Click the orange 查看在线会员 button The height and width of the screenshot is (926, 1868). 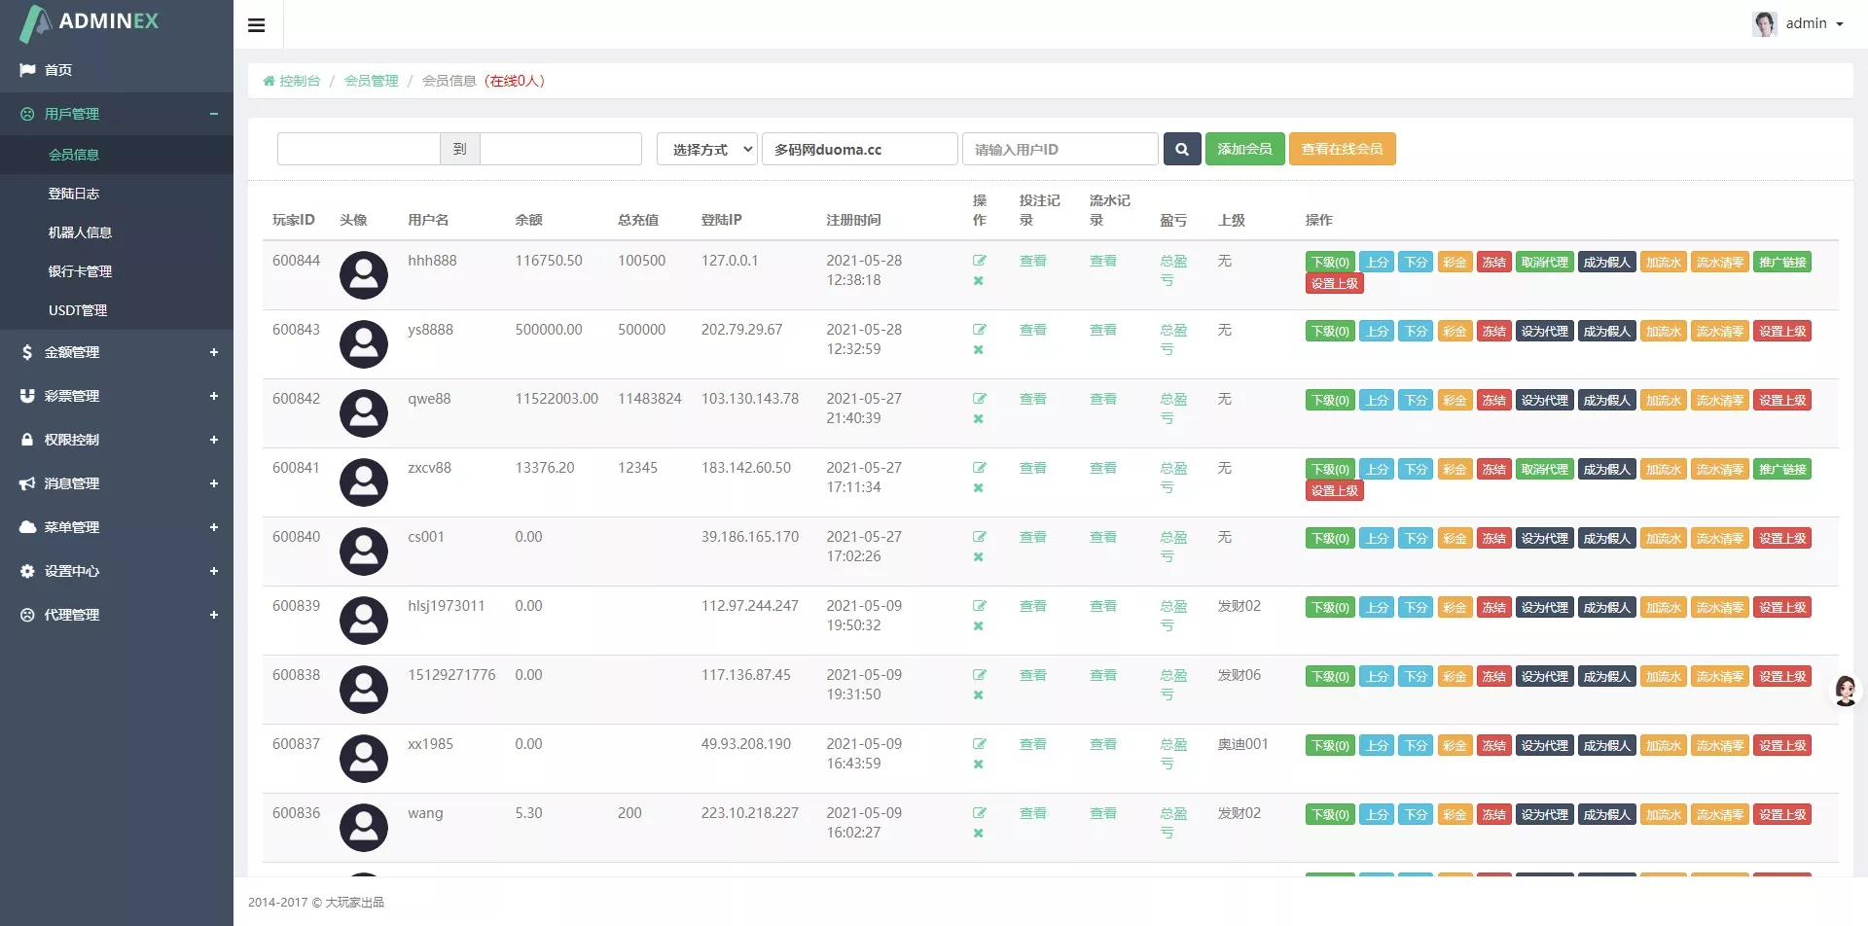(1342, 149)
